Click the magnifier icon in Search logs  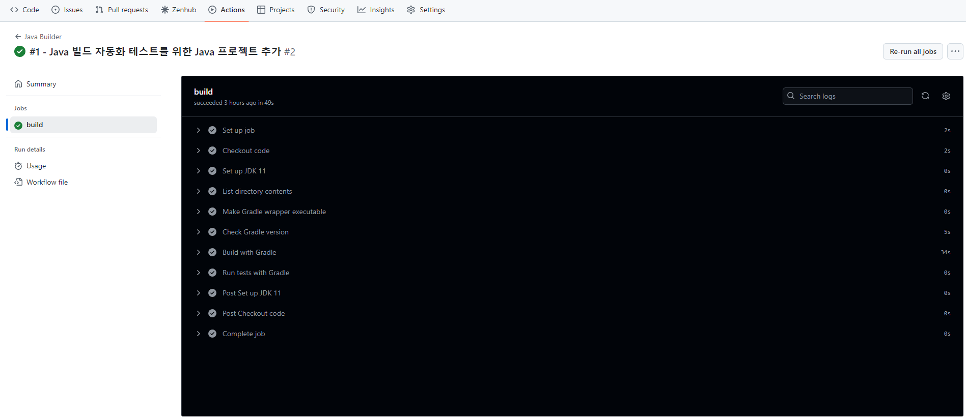(x=791, y=96)
